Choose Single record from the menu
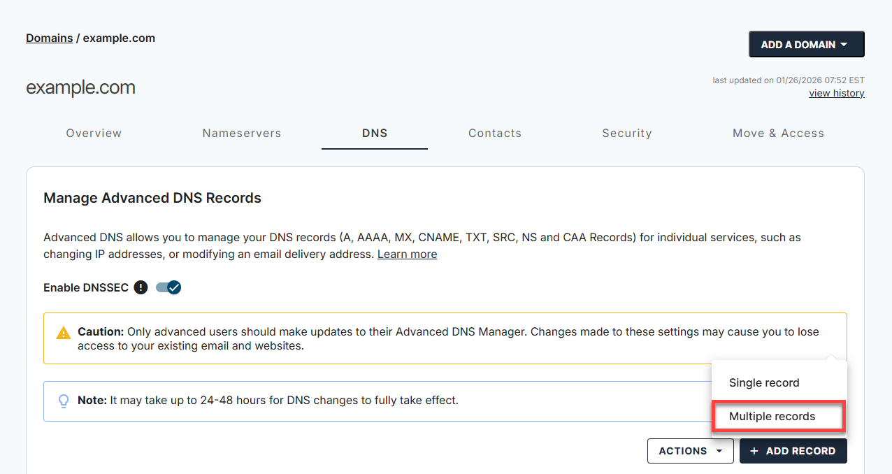Image resolution: width=892 pixels, height=474 pixels. click(764, 382)
